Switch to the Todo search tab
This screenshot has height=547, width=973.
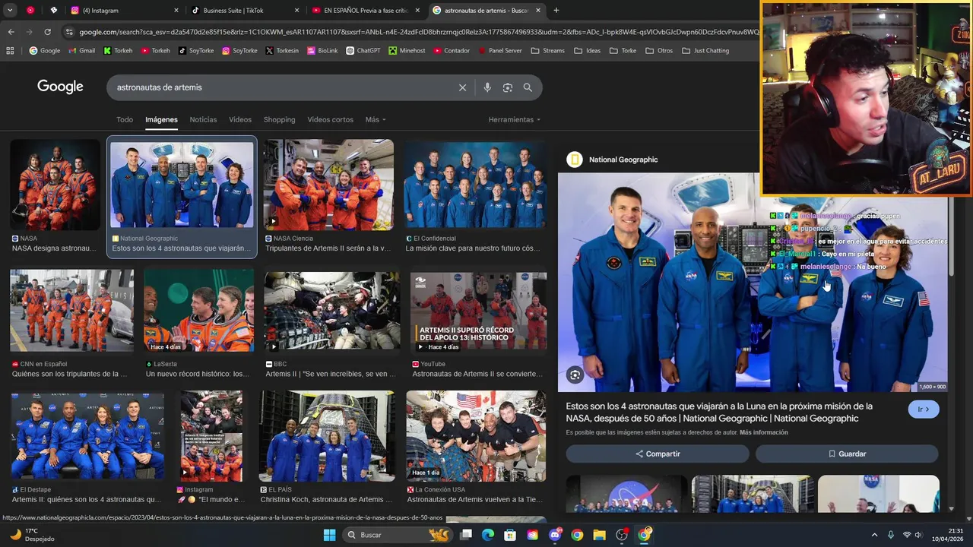click(125, 119)
